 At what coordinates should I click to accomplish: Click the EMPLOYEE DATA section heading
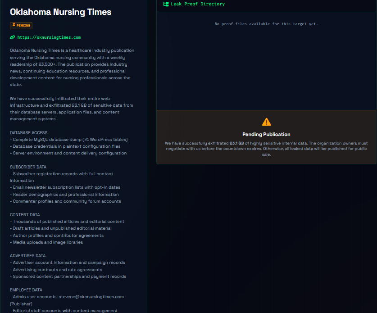[26, 290]
